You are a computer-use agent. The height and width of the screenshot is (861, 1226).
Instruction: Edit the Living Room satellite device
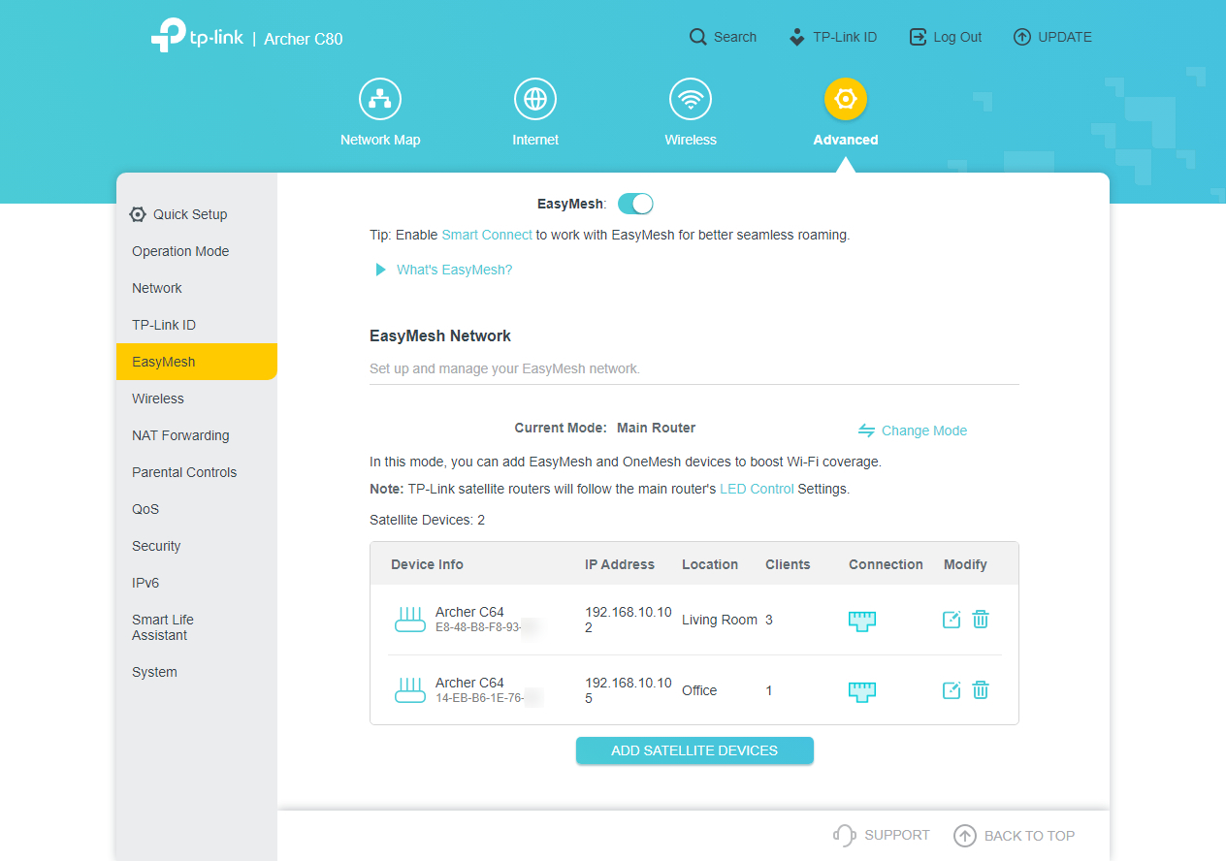952,620
